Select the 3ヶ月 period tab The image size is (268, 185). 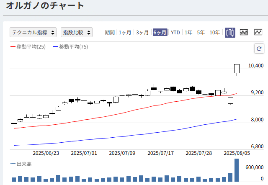click(x=142, y=33)
